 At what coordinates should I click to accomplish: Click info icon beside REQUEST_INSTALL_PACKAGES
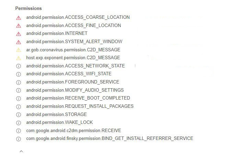(x=19, y=106)
